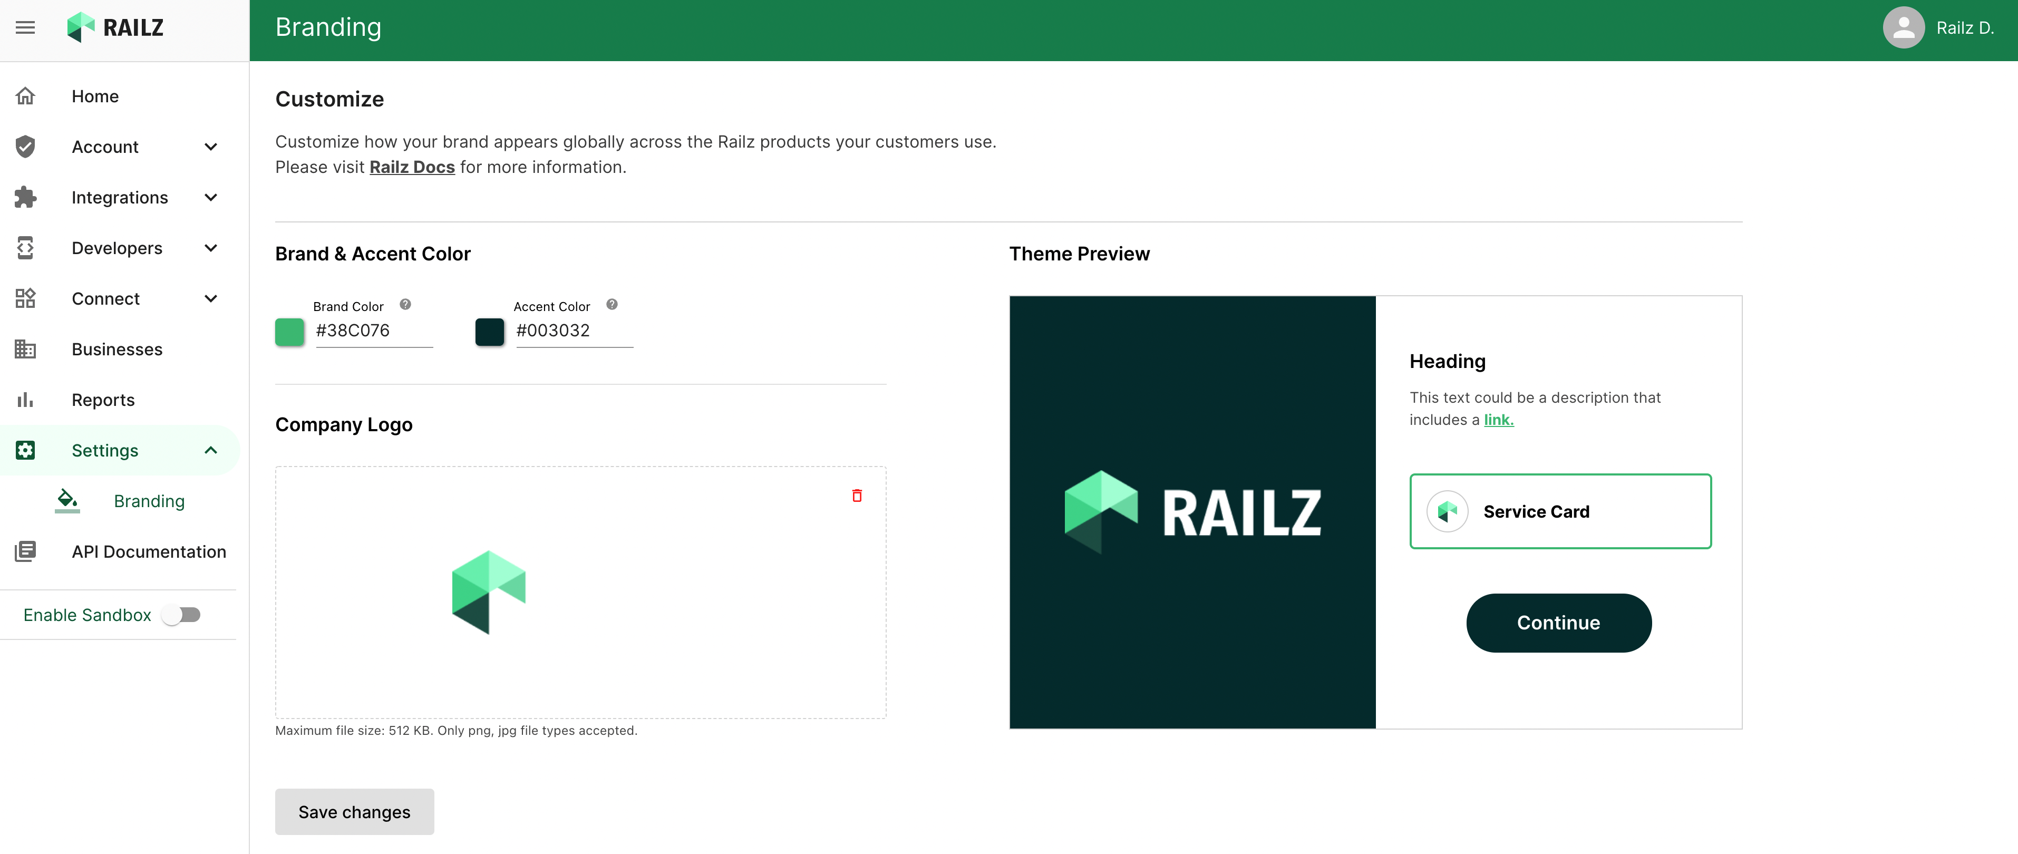Open the Branding settings page
Screen dimensions: 2018x854
pyautogui.click(x=149, y=501)
